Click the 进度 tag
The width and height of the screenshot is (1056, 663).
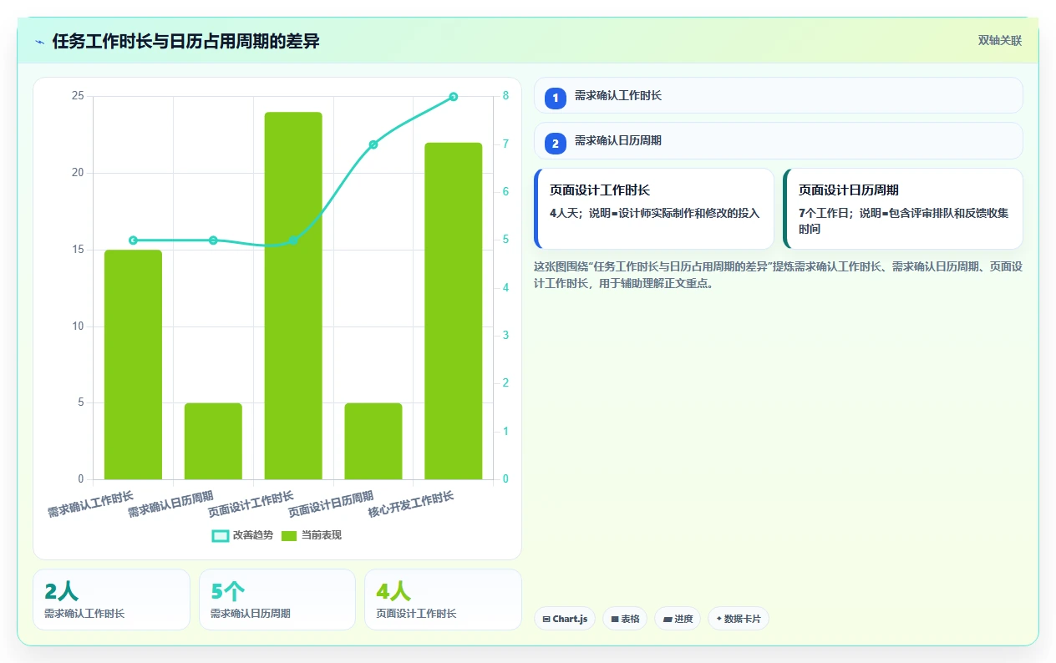(678, 619)
